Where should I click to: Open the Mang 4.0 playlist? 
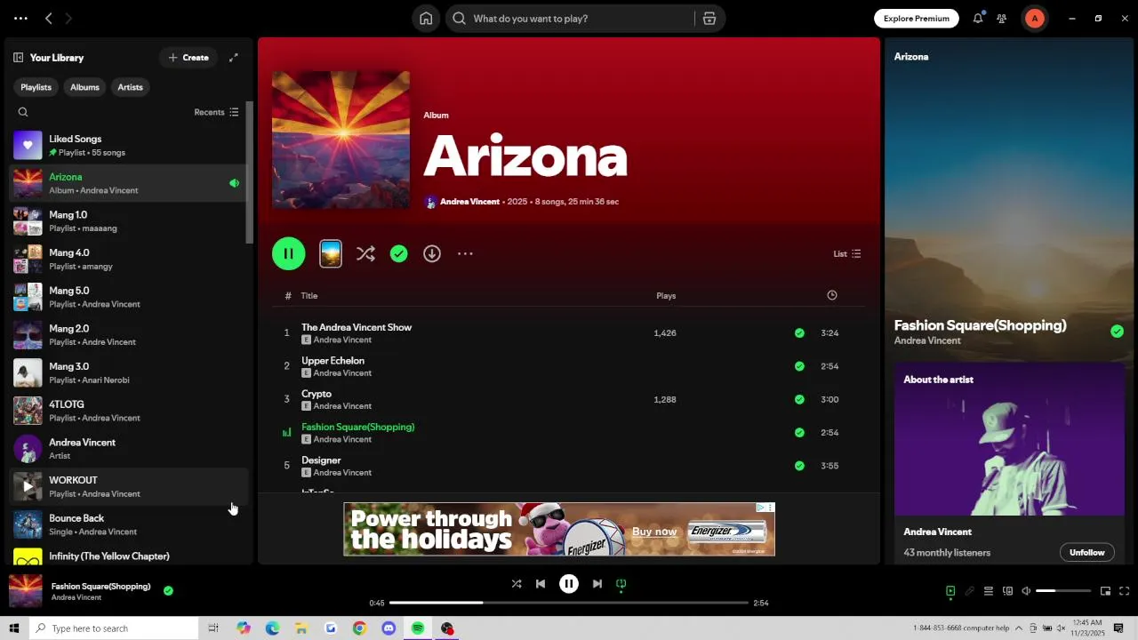tap(127, 260)
